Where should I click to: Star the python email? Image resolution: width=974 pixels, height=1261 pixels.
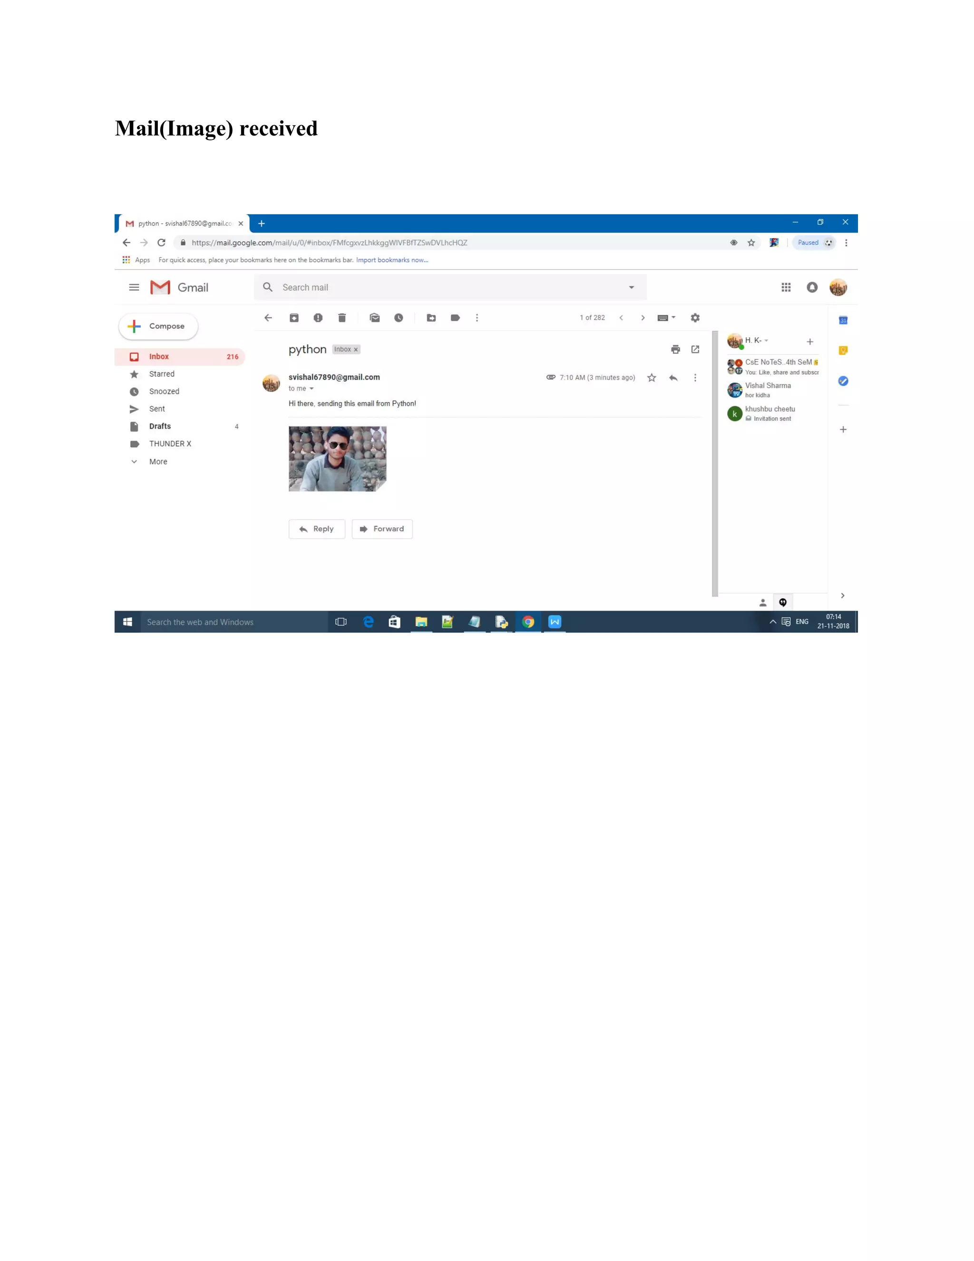[652, 378]
